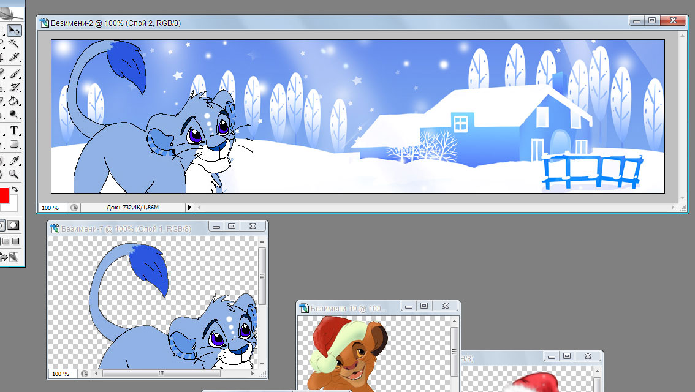
Task: Click the Безимени-2 window title bar text
Action: coord(116,23)
